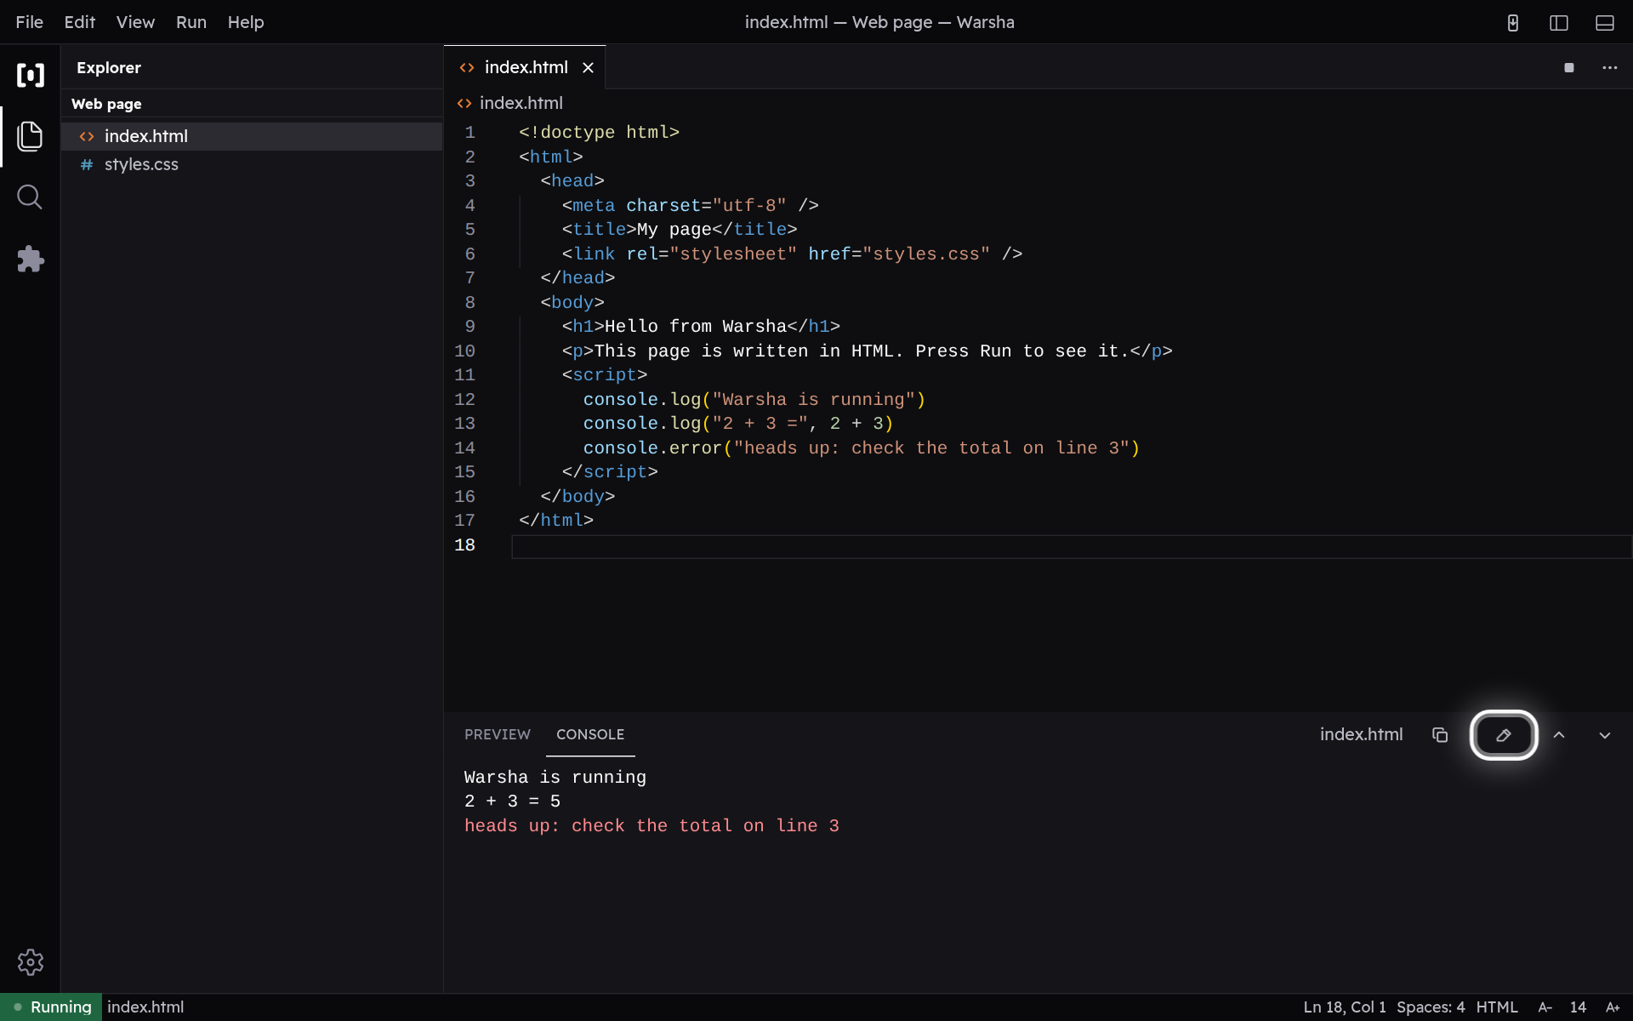Increase font size with A+ button
The image size is (1633, 1021).
pyautogui.click(x=1613, y=1007)
